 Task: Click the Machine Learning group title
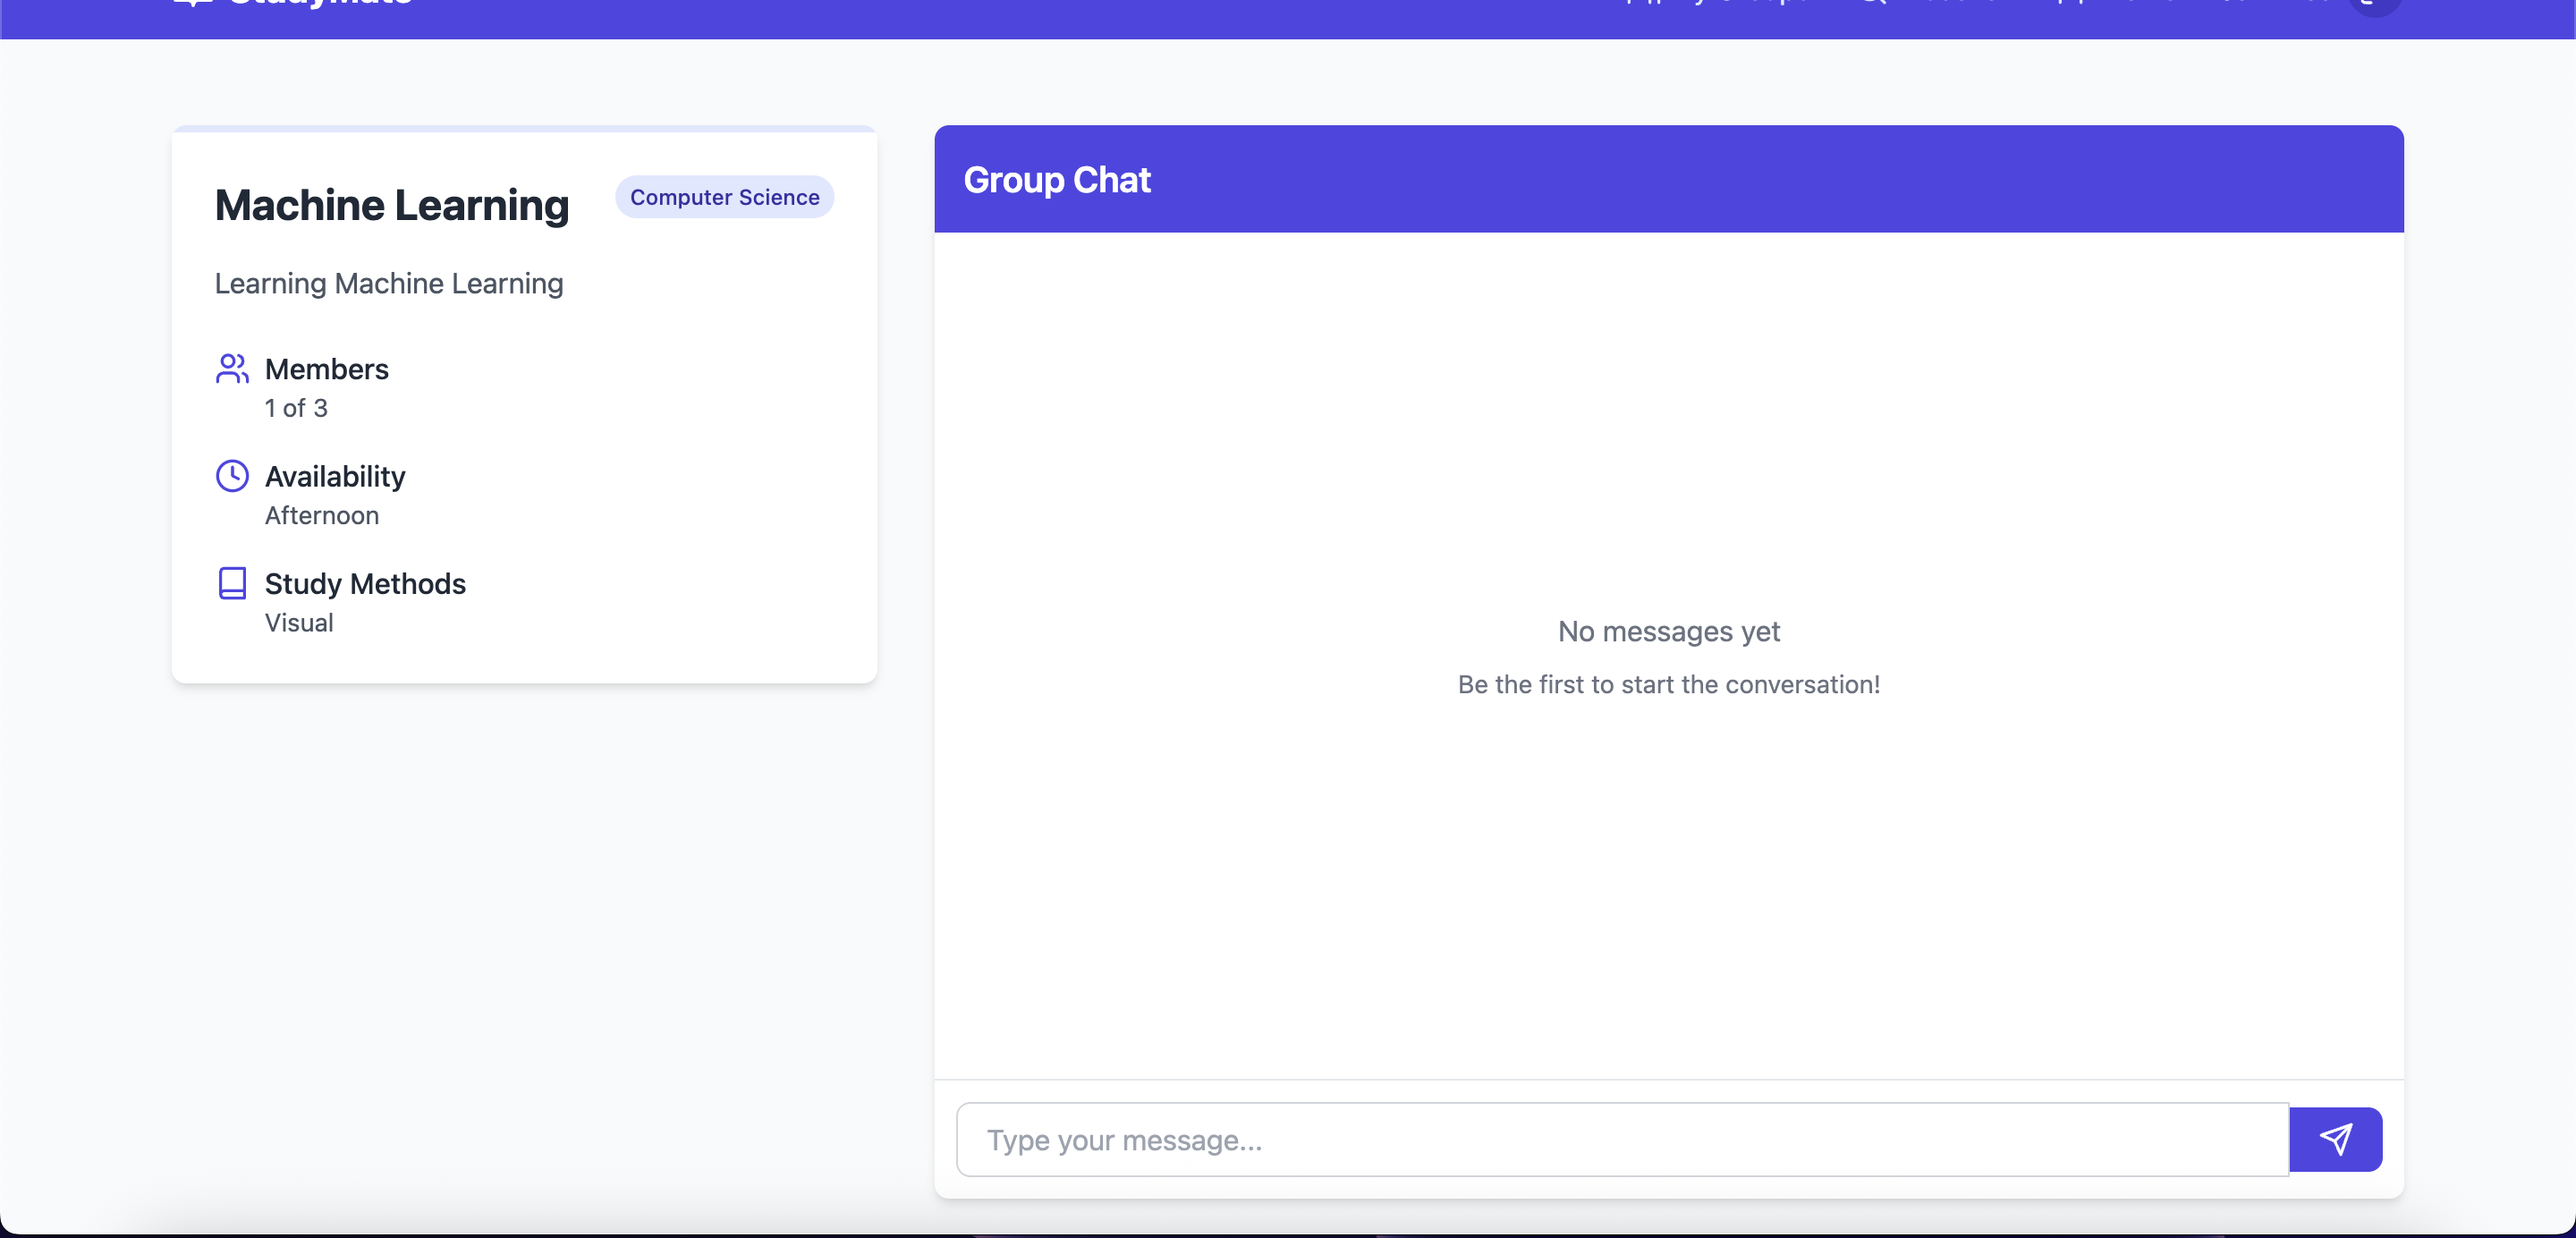point(391,205)
